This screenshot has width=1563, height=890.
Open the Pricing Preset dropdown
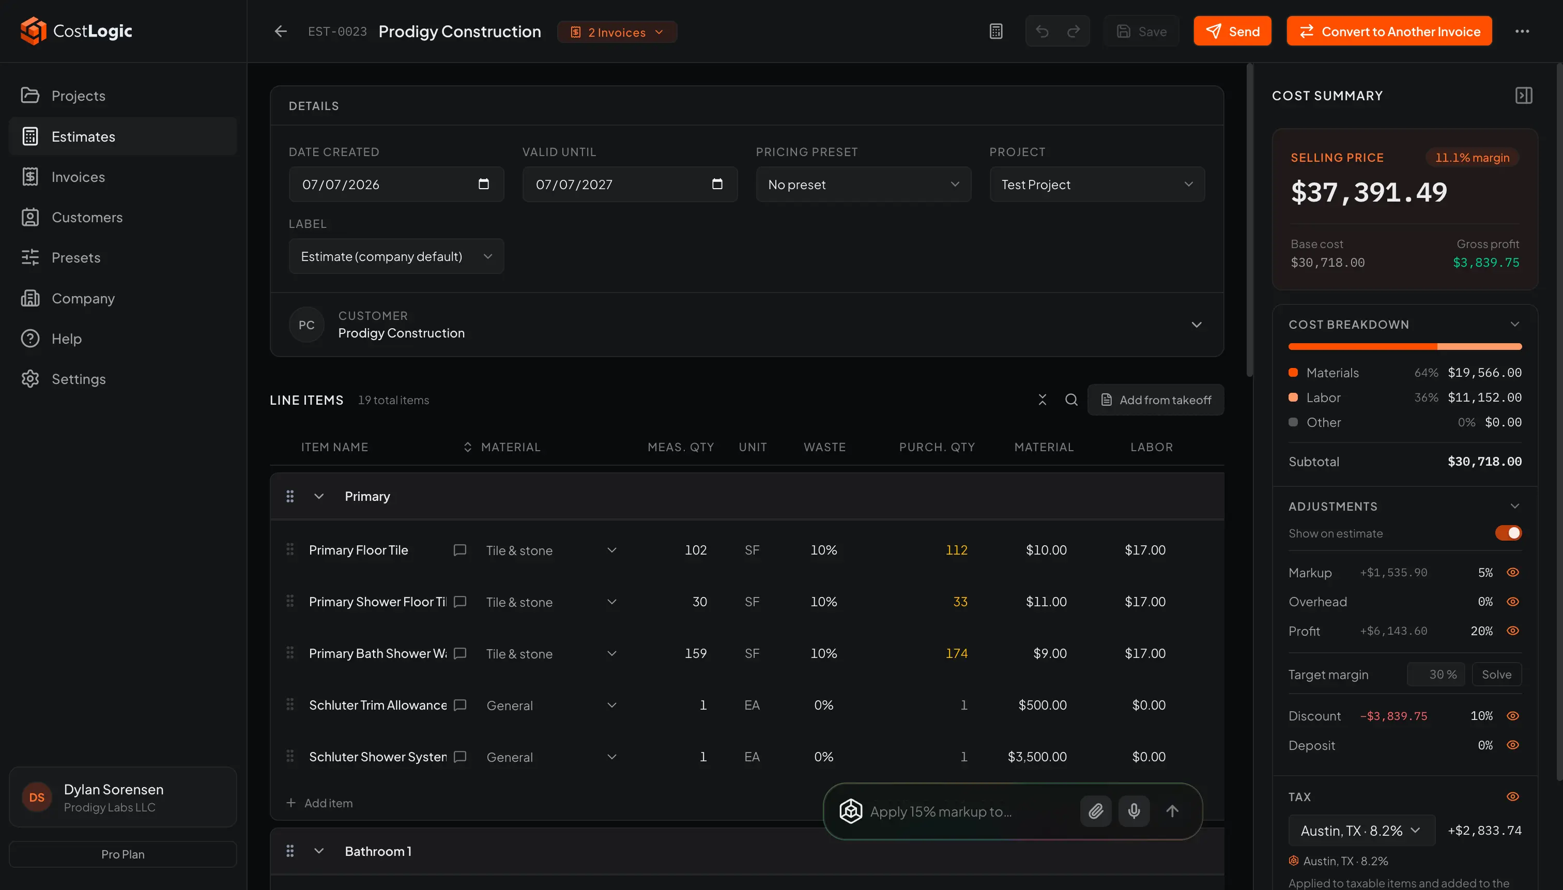tap(863, 184)
